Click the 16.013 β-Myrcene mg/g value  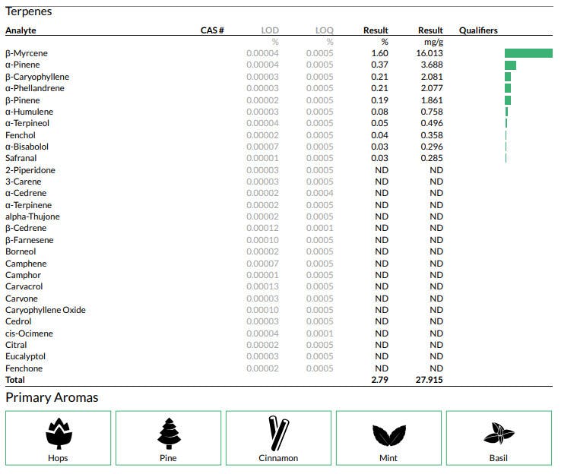coord(429,53)
